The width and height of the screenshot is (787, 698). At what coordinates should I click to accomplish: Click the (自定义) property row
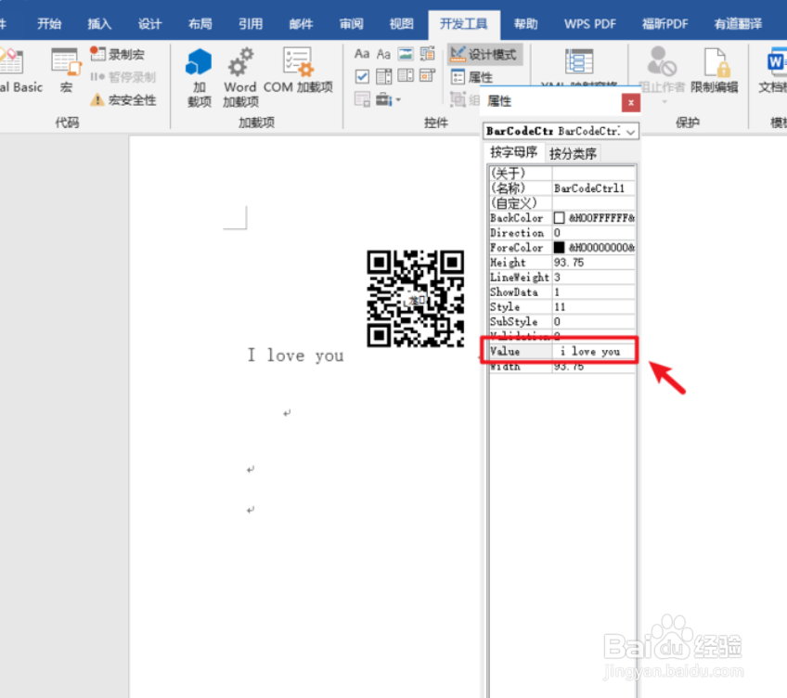[562, 203]
